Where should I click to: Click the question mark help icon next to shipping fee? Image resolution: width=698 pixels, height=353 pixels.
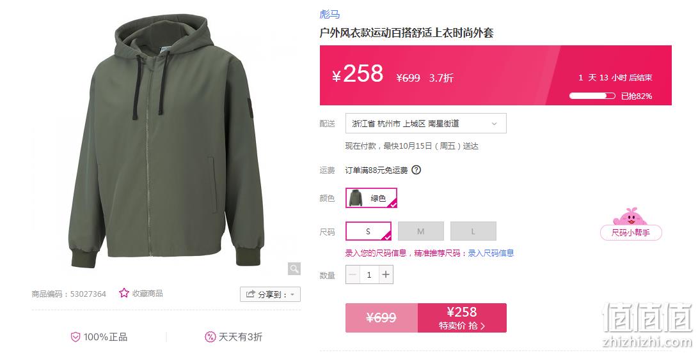[x=416, y=170]
